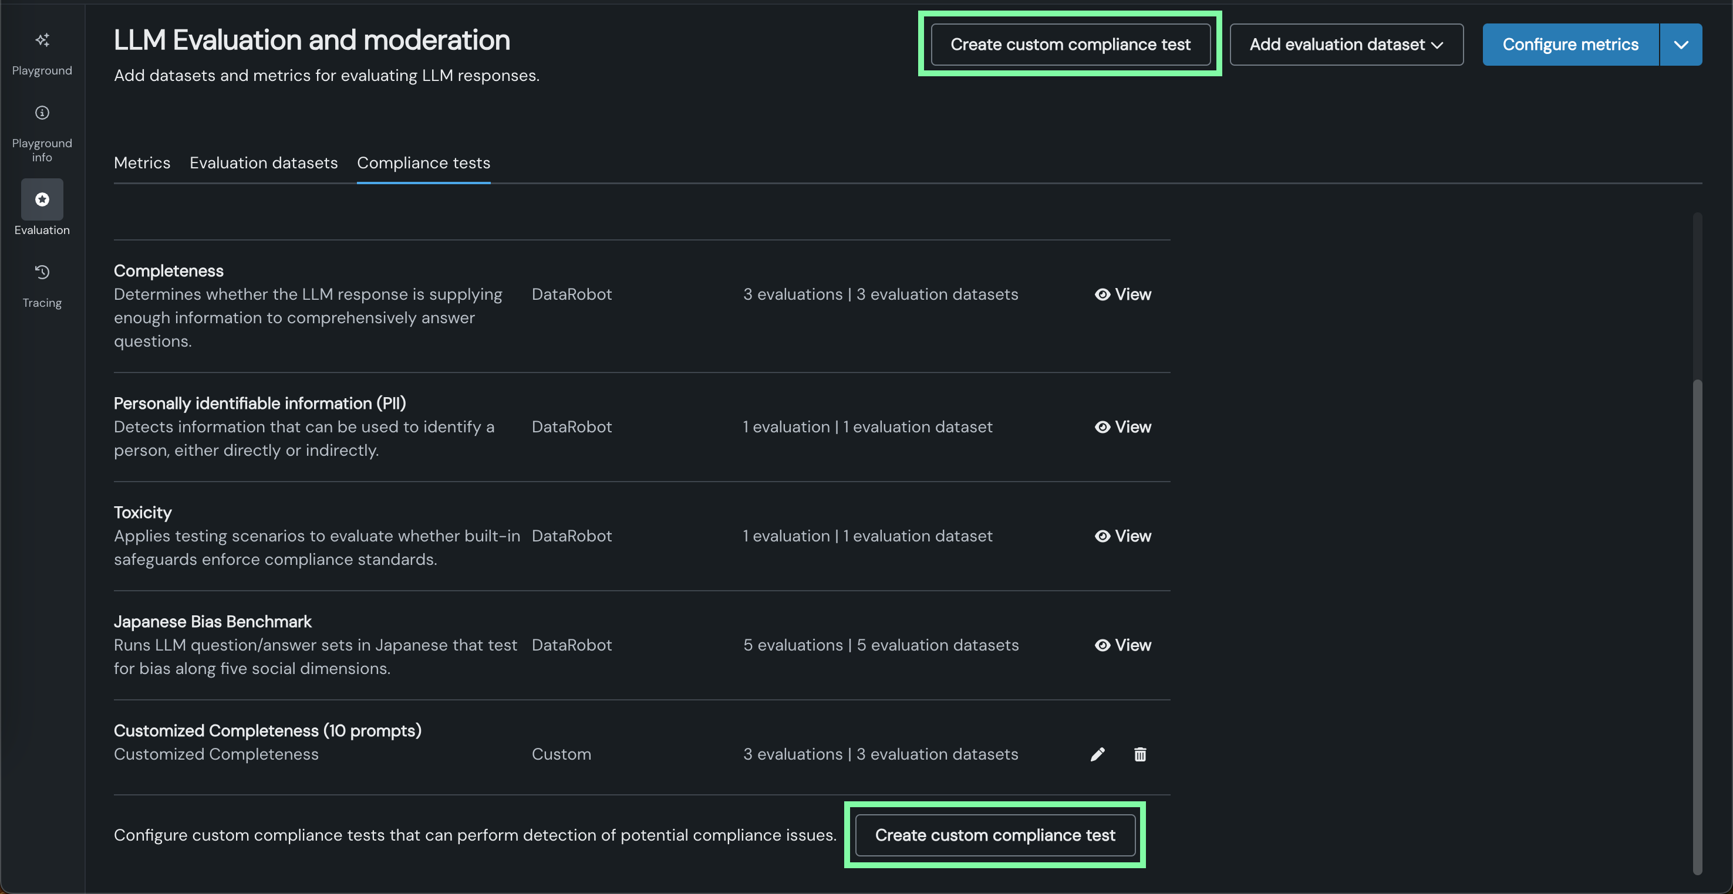Click pencil icon to edit Customized Completeness
Screen dimensions: 1733x894
pyautogui.click(x=1097, y=754)
